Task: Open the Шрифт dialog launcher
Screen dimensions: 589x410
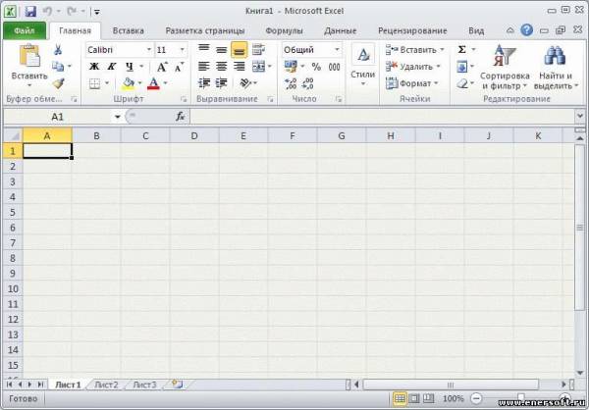Action: point(184,99)
